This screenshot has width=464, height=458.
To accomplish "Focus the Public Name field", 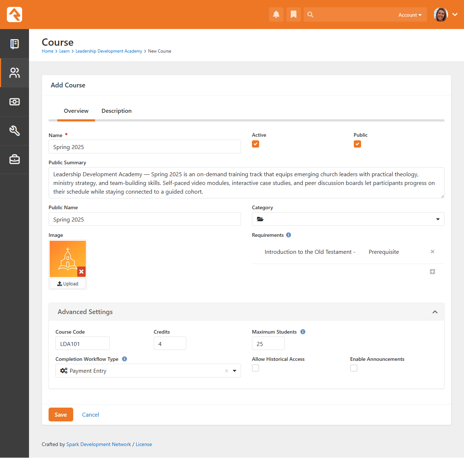I will click(145, 219).
